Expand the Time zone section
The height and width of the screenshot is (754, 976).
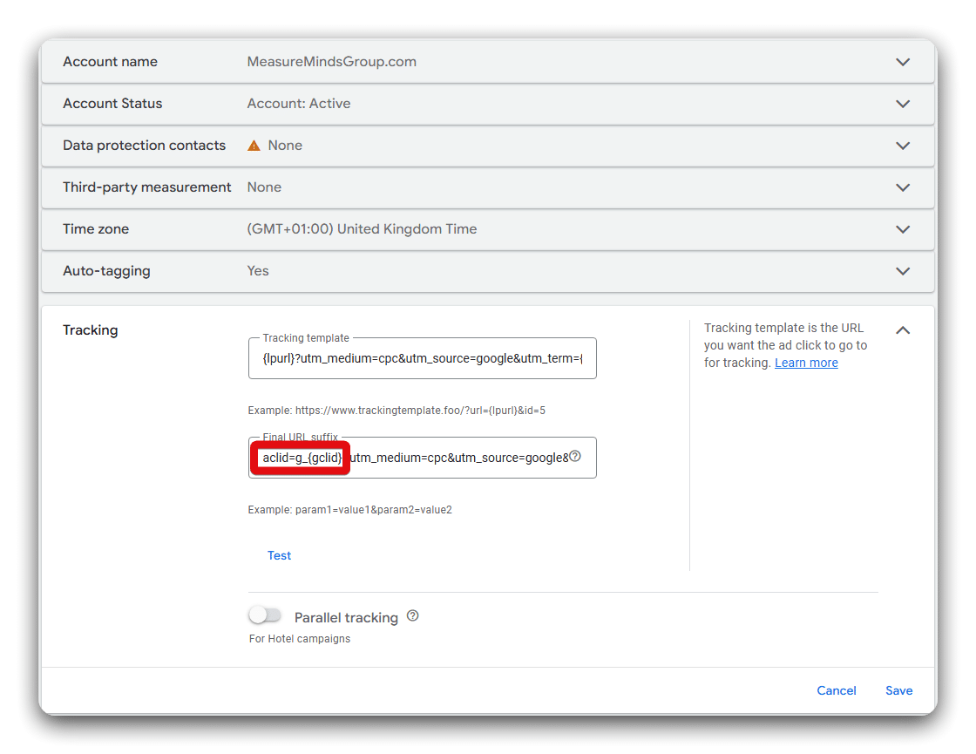coord(903,229)
